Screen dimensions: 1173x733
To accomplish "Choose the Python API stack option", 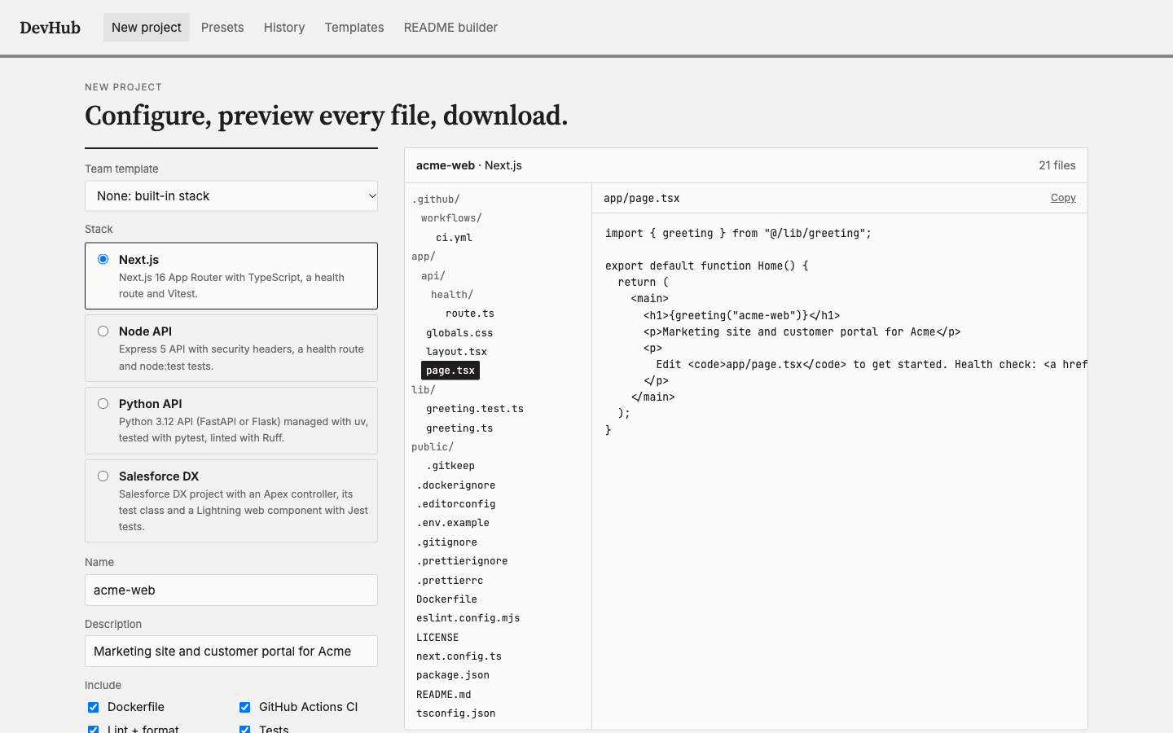I will coord(231,420).
